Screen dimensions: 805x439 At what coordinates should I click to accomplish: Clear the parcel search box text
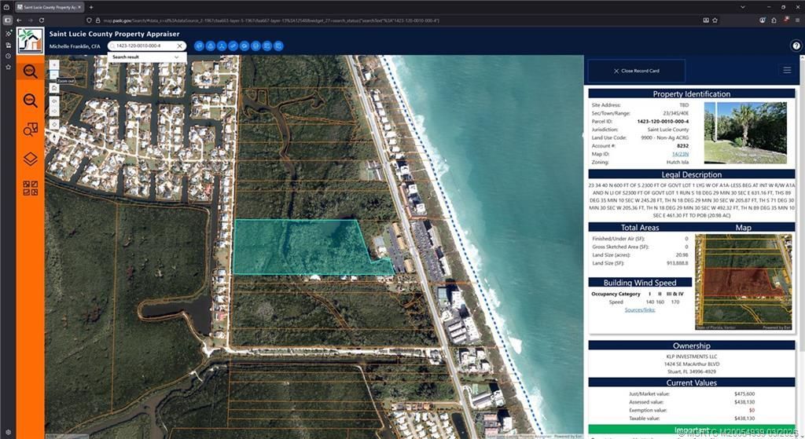pos(179,46)
